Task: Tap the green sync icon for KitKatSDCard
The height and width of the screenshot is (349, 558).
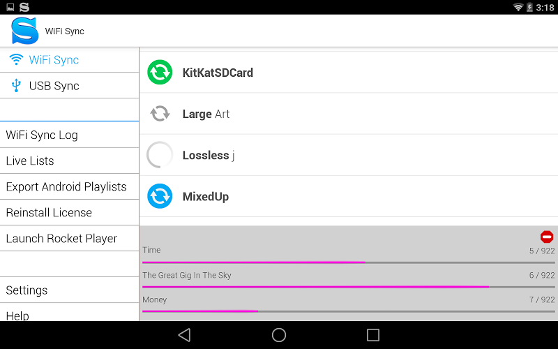Action: pos(160,73)
